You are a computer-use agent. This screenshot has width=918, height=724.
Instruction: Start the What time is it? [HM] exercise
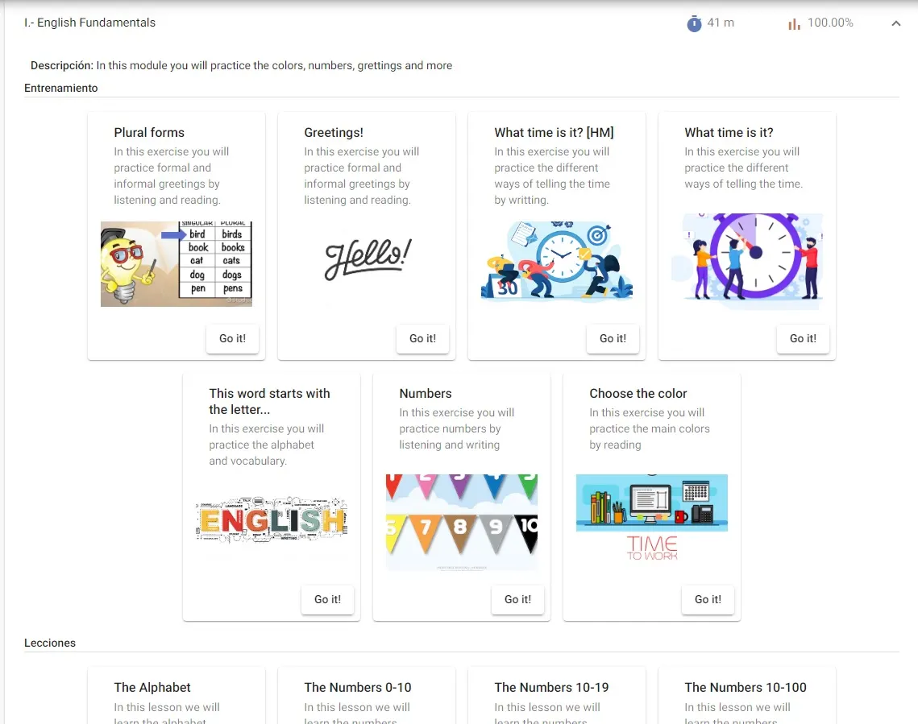tap(612, 339)
